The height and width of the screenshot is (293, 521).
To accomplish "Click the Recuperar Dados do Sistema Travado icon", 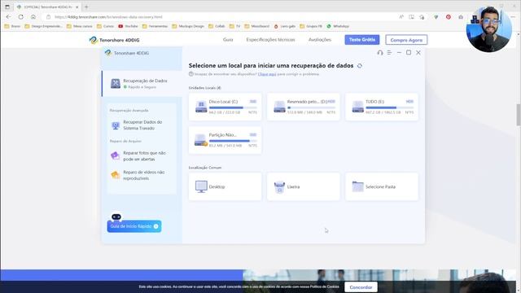I will tap(116, 125).
